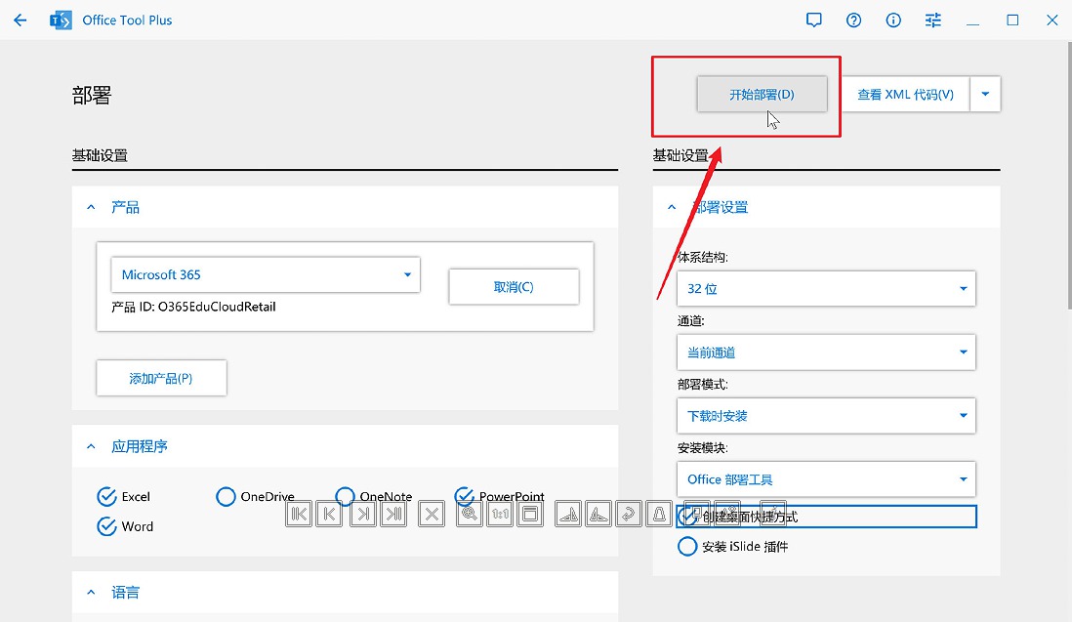
Task: Toggle 创建桌面快捷方式 checkbox
Action: pos(687,517)
